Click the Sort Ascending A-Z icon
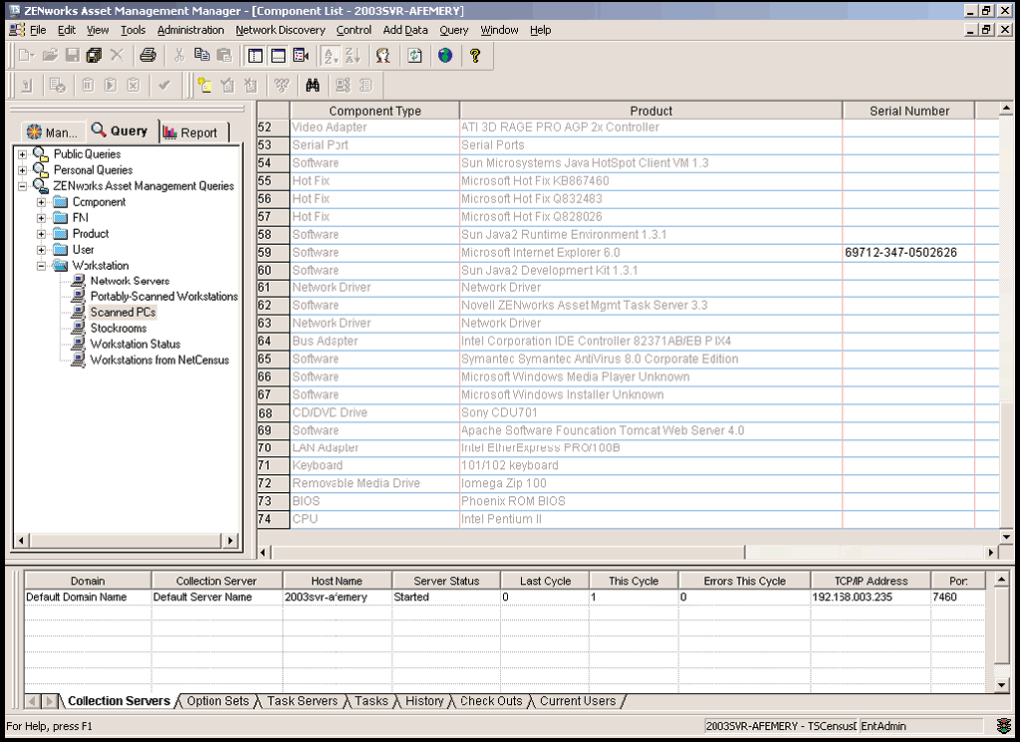The height and width of the screenshot is (742, 1020). tap(331, 56)
